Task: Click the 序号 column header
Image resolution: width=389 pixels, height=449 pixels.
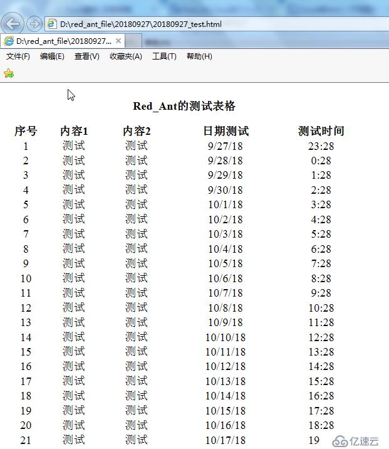Action: click(26, 131)
